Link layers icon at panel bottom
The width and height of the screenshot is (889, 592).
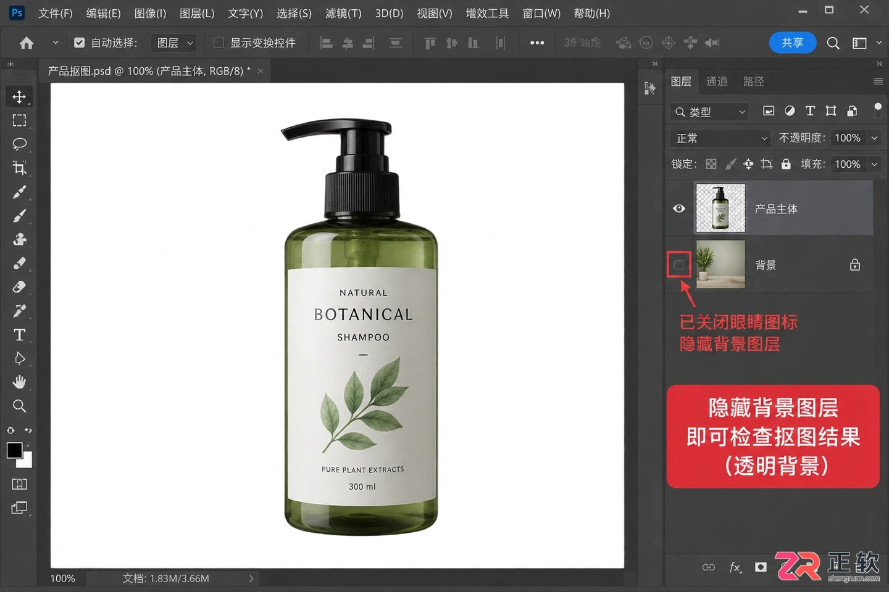(709, 567)
